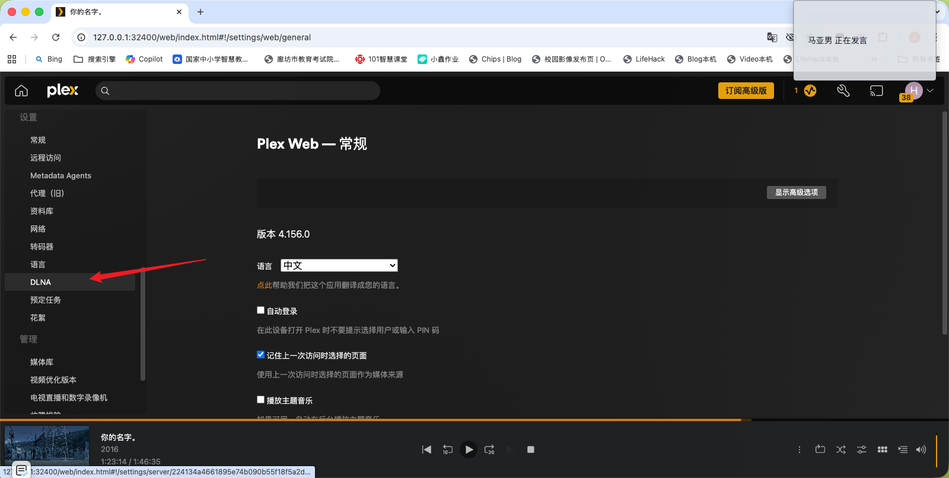The height and width of the screenshot is (478, 949).
Task: Open the cast to device icon
Action: click(x=877, y=91)
